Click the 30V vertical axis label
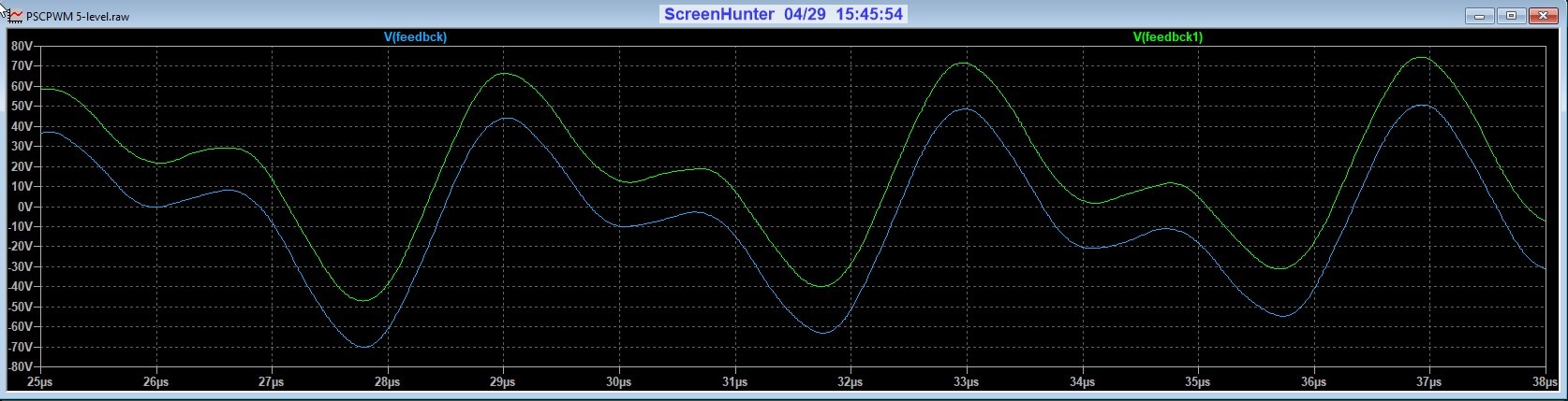The width and height of the screenshot is (1568, 401). click(22, 147)
